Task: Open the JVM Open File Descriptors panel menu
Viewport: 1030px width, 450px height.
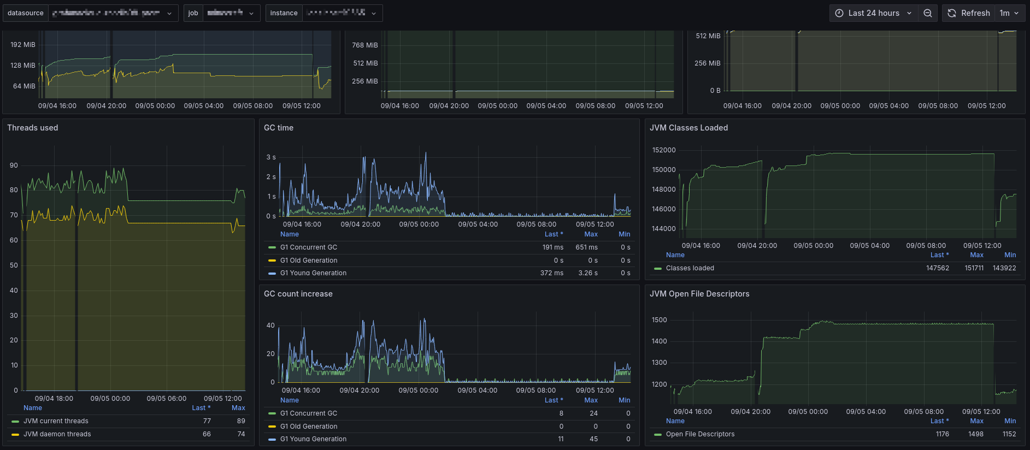Action: click(699, 294)
